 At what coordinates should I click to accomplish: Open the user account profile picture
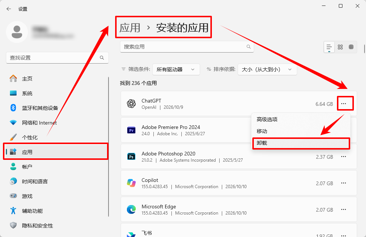coord(17,32)
